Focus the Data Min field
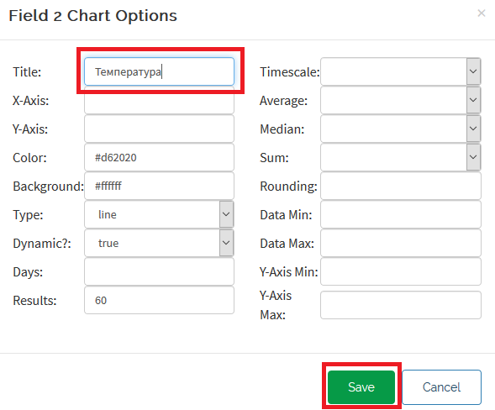The width and height of the screenshot is (495, 410). coord(401,214)
